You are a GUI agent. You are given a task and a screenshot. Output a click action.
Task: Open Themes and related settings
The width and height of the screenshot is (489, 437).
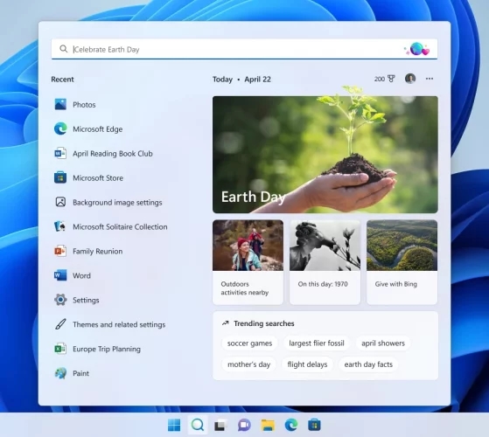pyautogui.click(x=109, y=324)
